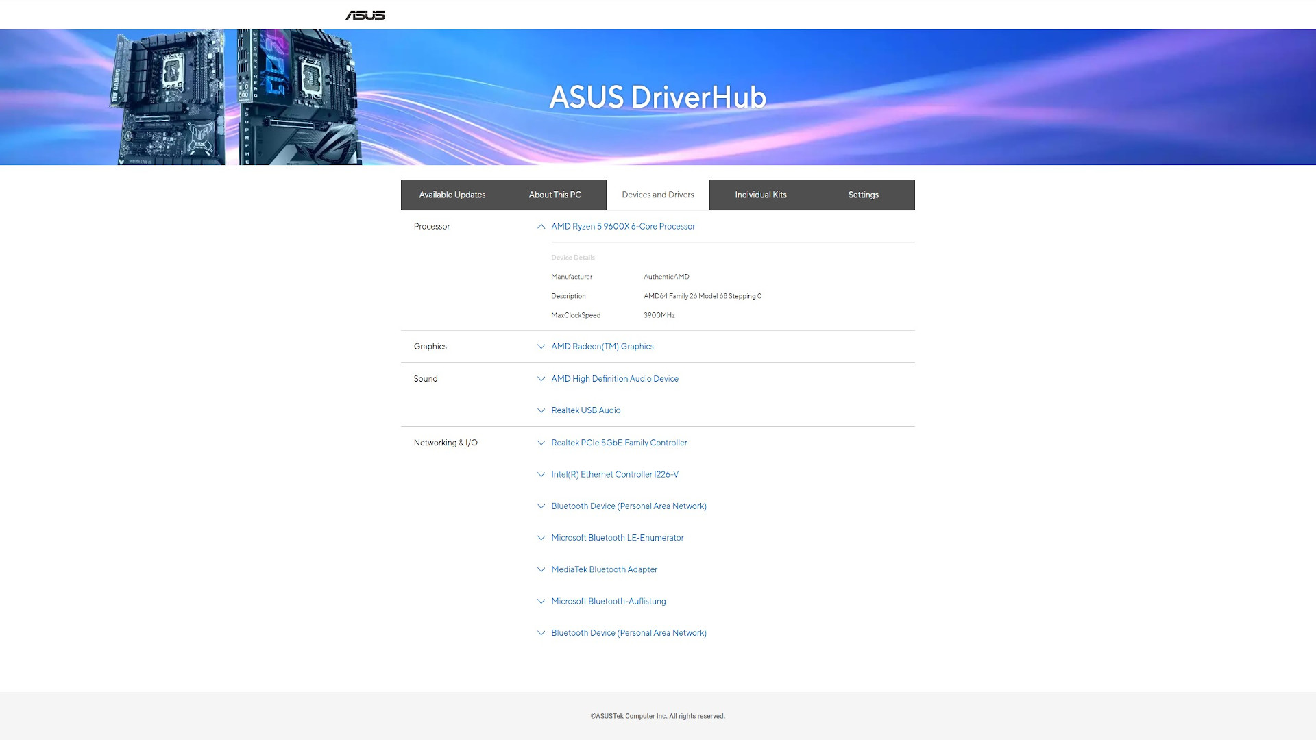Collapse the AMD Ryzen 5 9600X processor details
Screen dimensions: 1316x740
pos(541,226)
